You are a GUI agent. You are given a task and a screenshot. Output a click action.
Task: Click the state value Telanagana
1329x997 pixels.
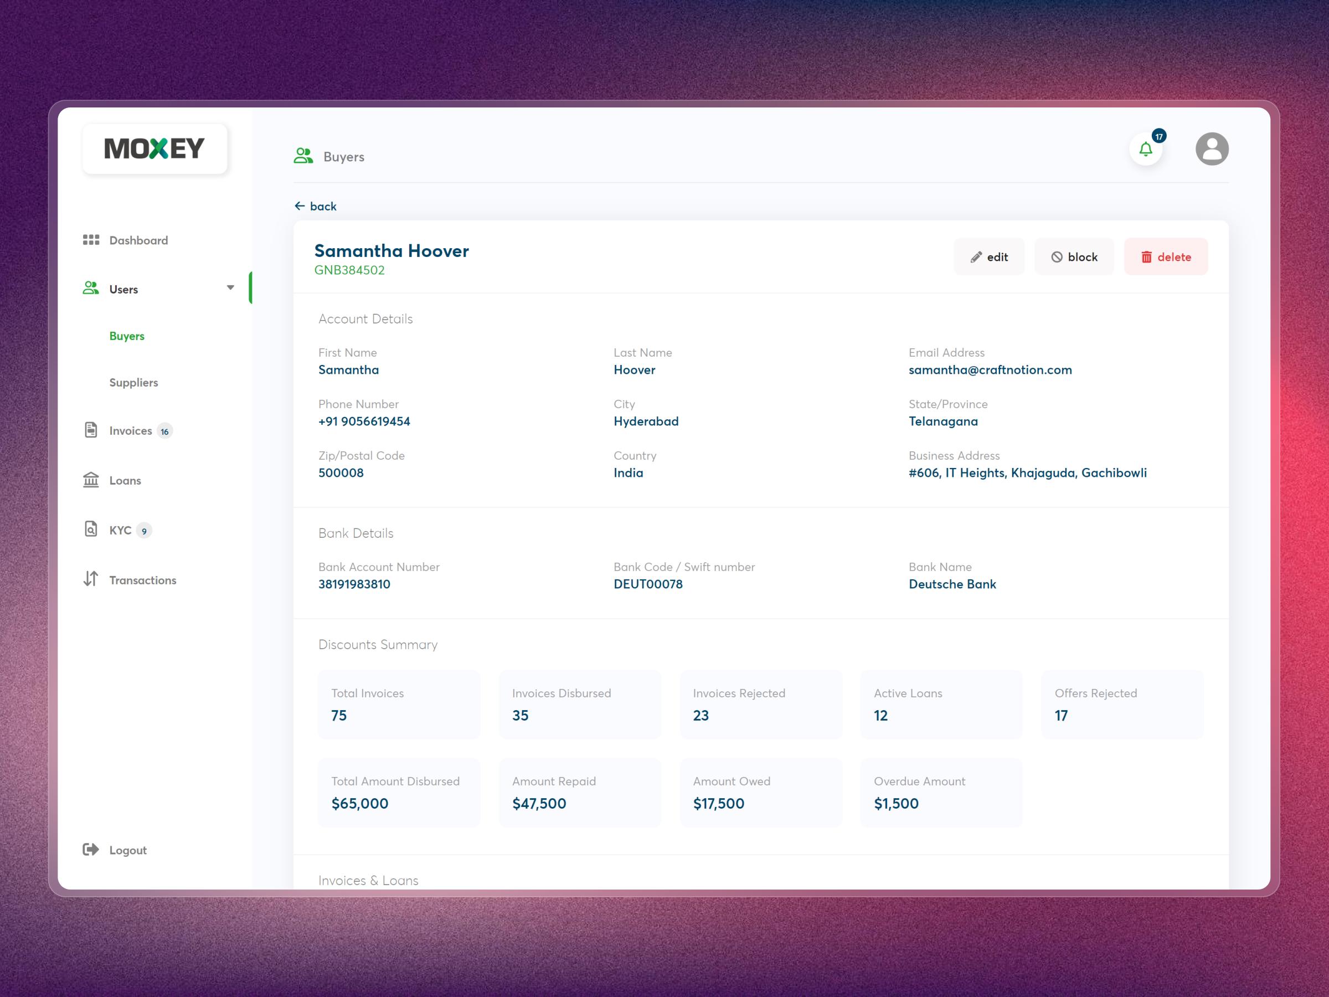[x=943, y=422]
